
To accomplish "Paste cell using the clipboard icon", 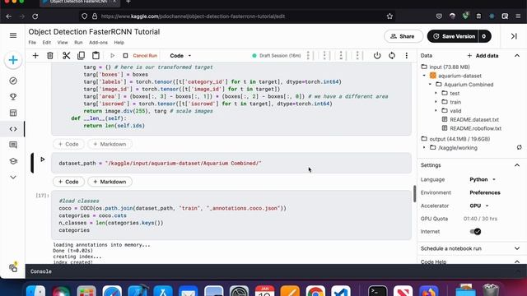I will (96, 55).
